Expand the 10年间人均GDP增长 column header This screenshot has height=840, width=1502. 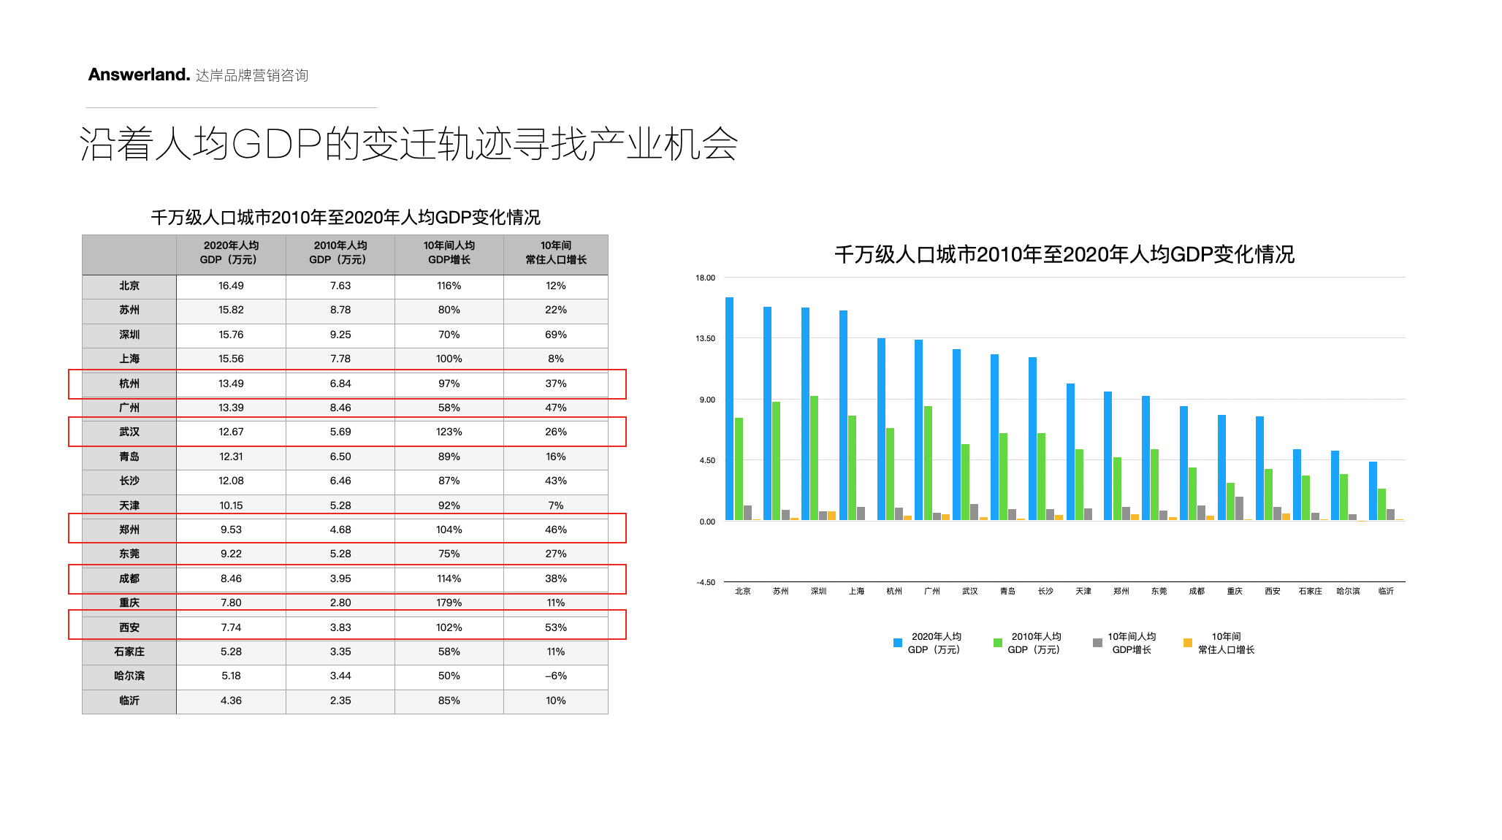(x=448, y=252)
